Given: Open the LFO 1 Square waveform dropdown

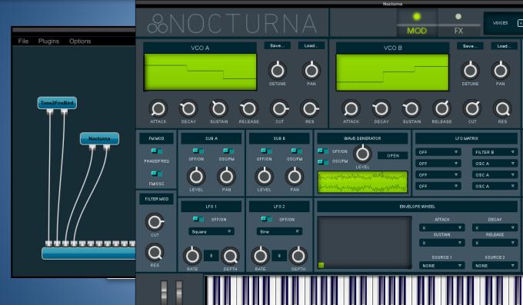Looking at the screenshot, I should click(212, 231).
